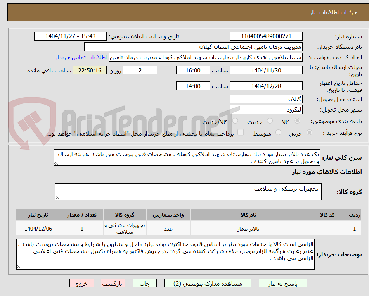Click the پاسخ به نیاز button

click(x=283, y=283)
